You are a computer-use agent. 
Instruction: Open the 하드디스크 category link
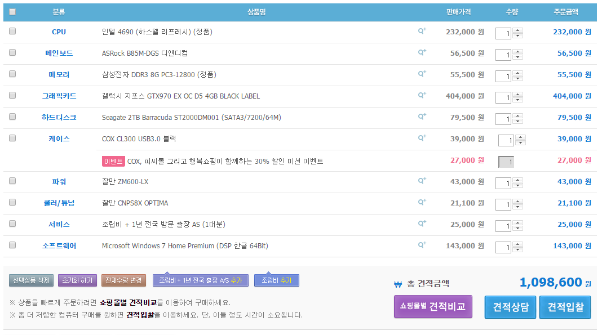[x=59, y=117]
